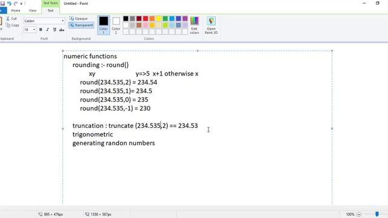Click the zoom slider thumb
388x218 pixels.
[377, 214]
